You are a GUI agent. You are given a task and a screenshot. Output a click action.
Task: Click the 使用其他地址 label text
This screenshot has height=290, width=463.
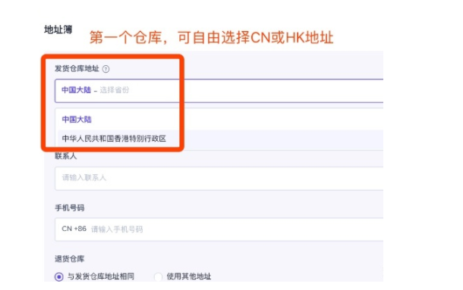point(189,276)
